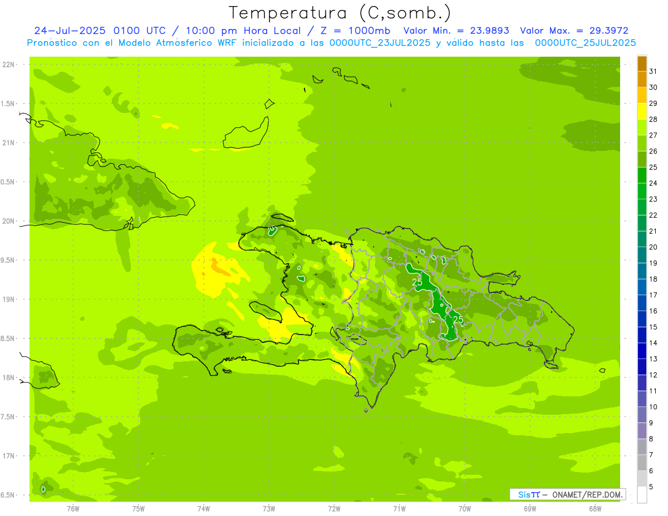Click the "72W" longitude axis label

334,508
